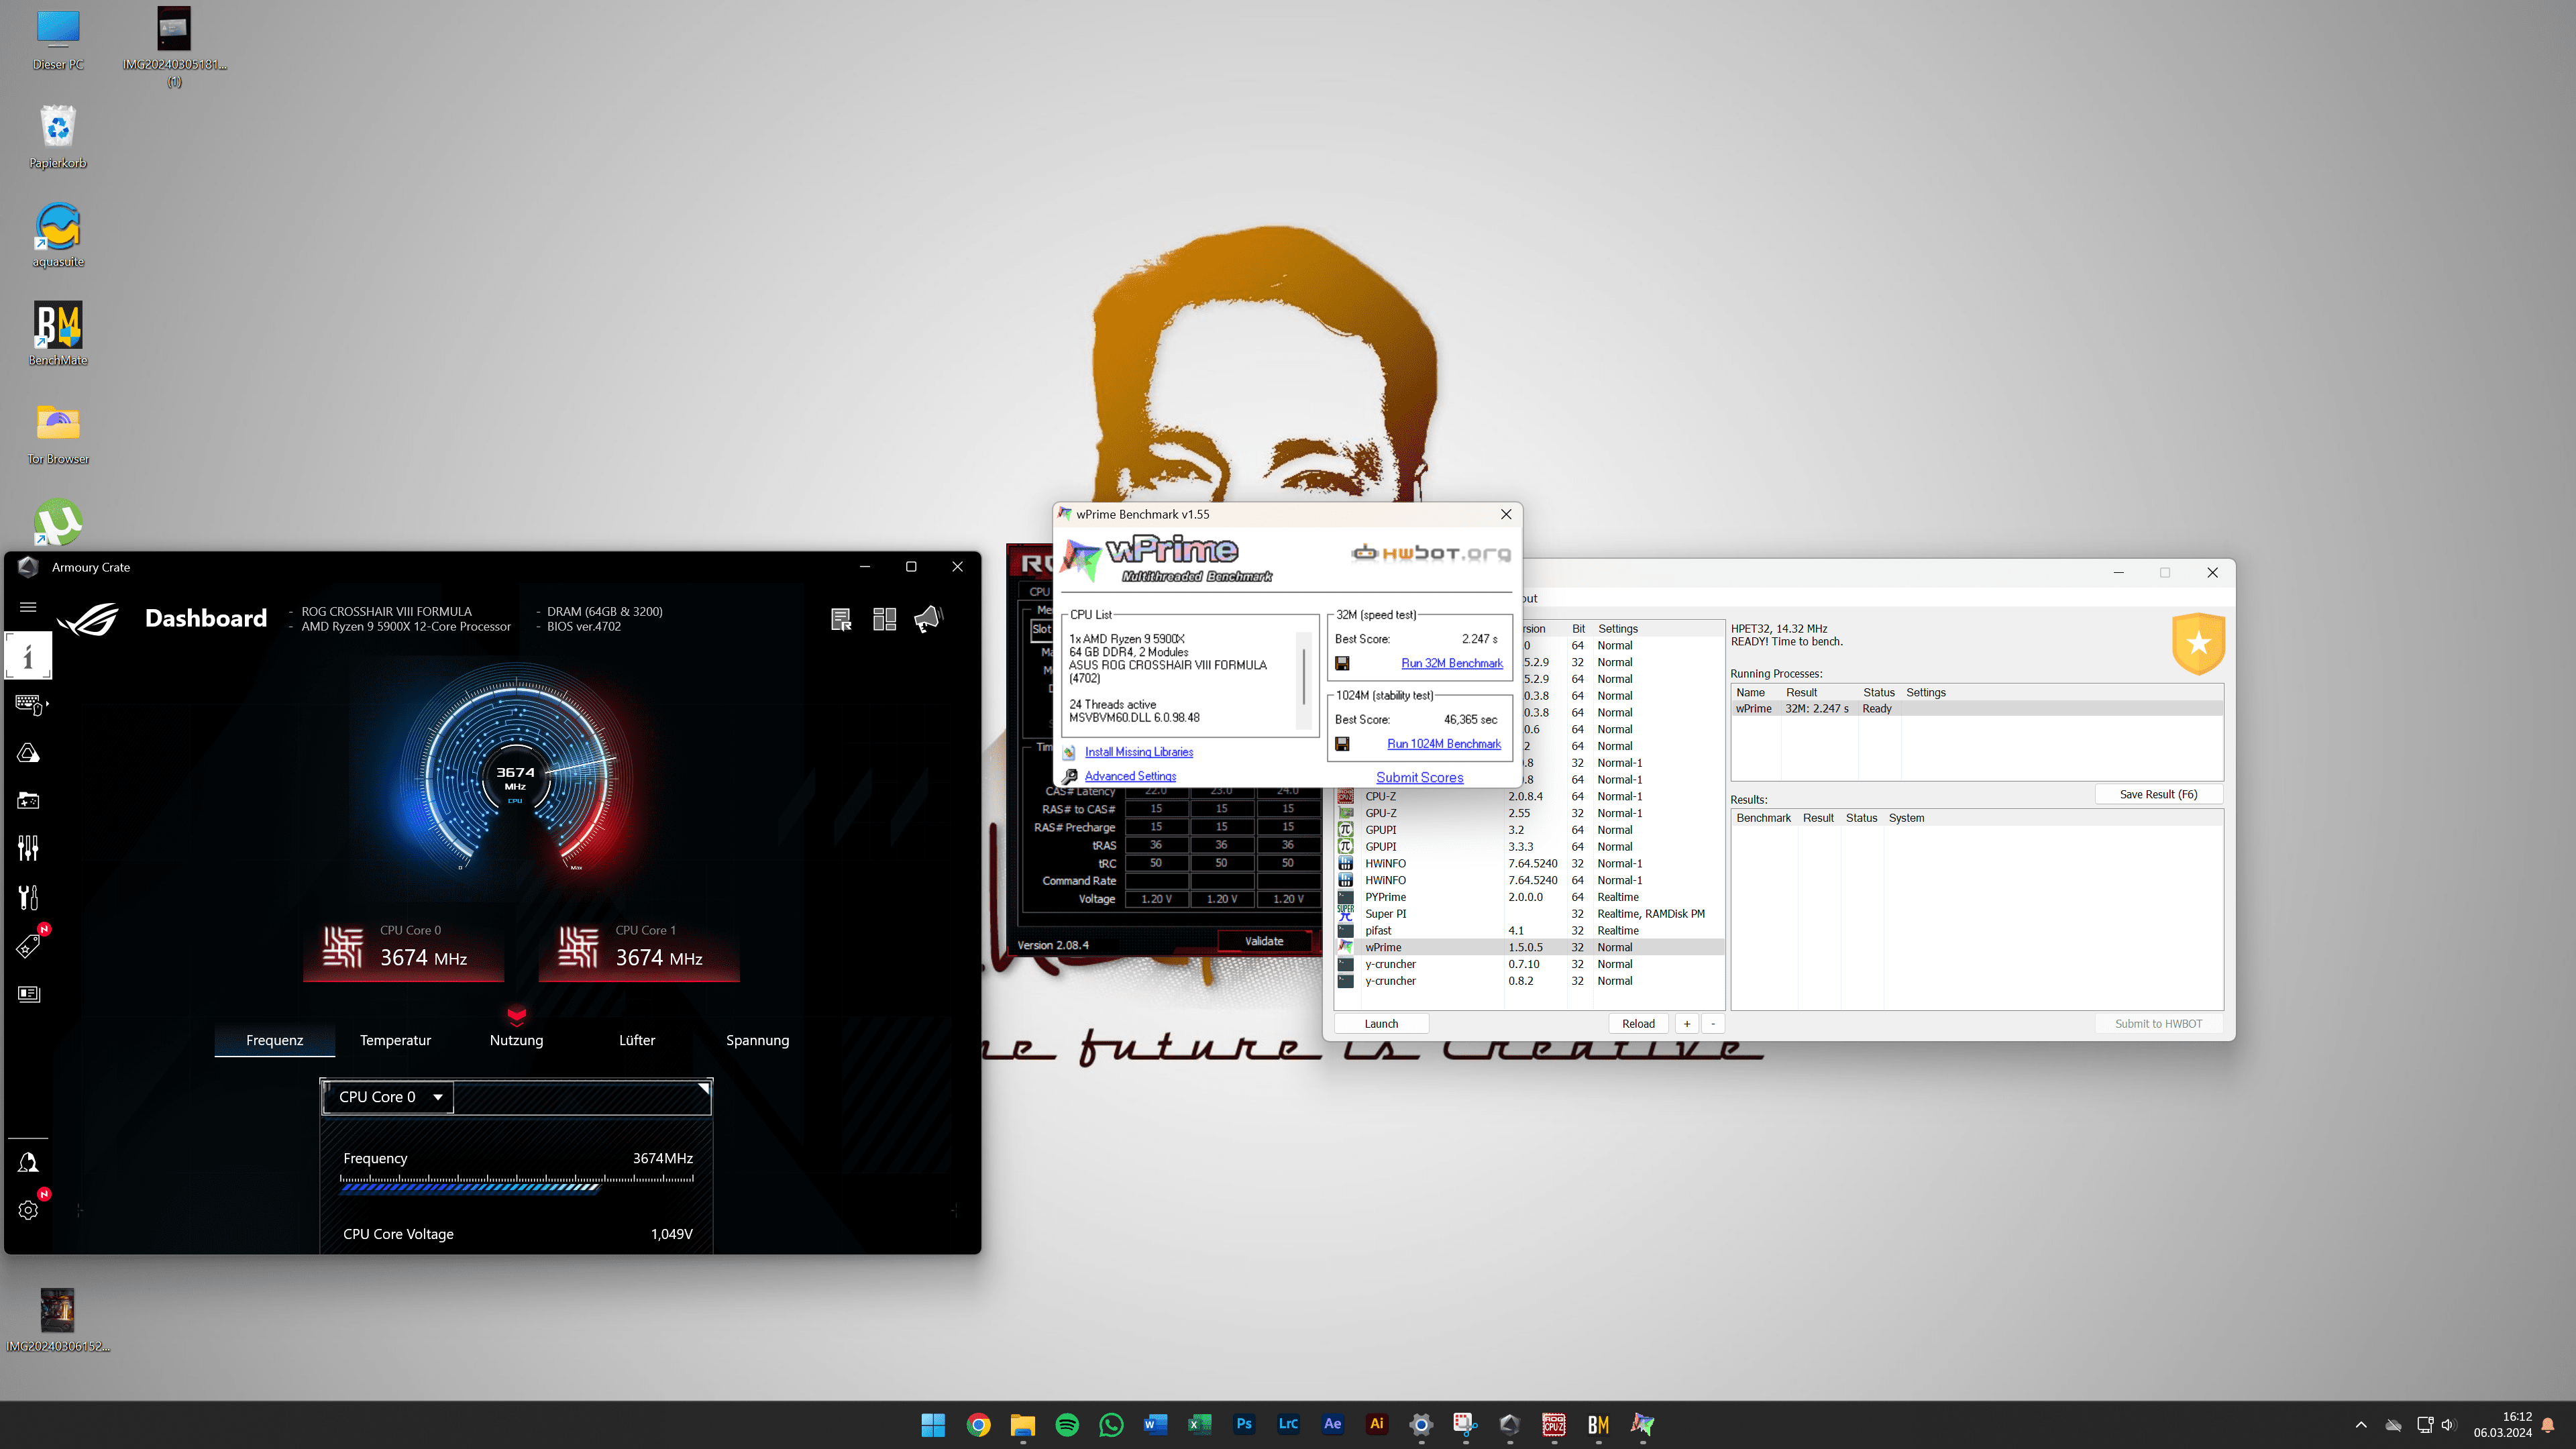Open News icon in Armoury Crate sidebar
This screenshot has height=1449, width=2576.
28,994
